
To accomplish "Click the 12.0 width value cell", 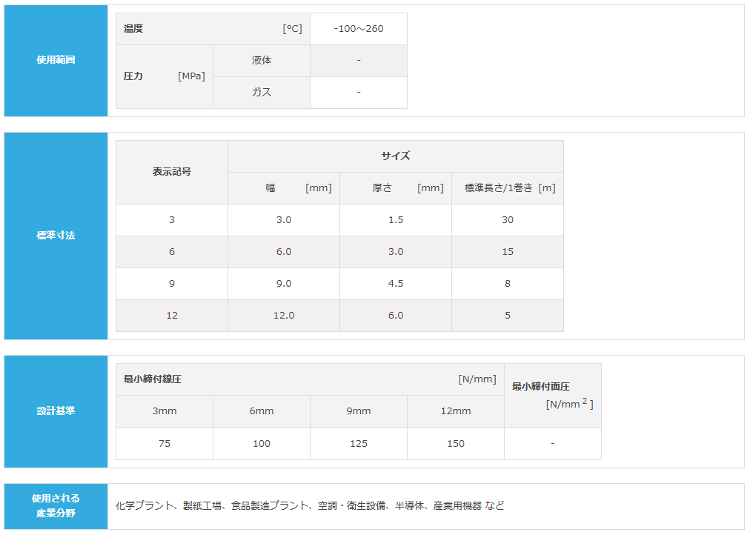I will 284,316.
